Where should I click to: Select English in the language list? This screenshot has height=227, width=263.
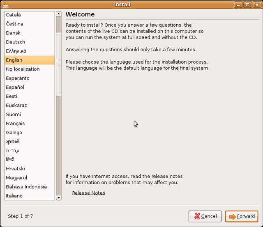pos(14,60)
